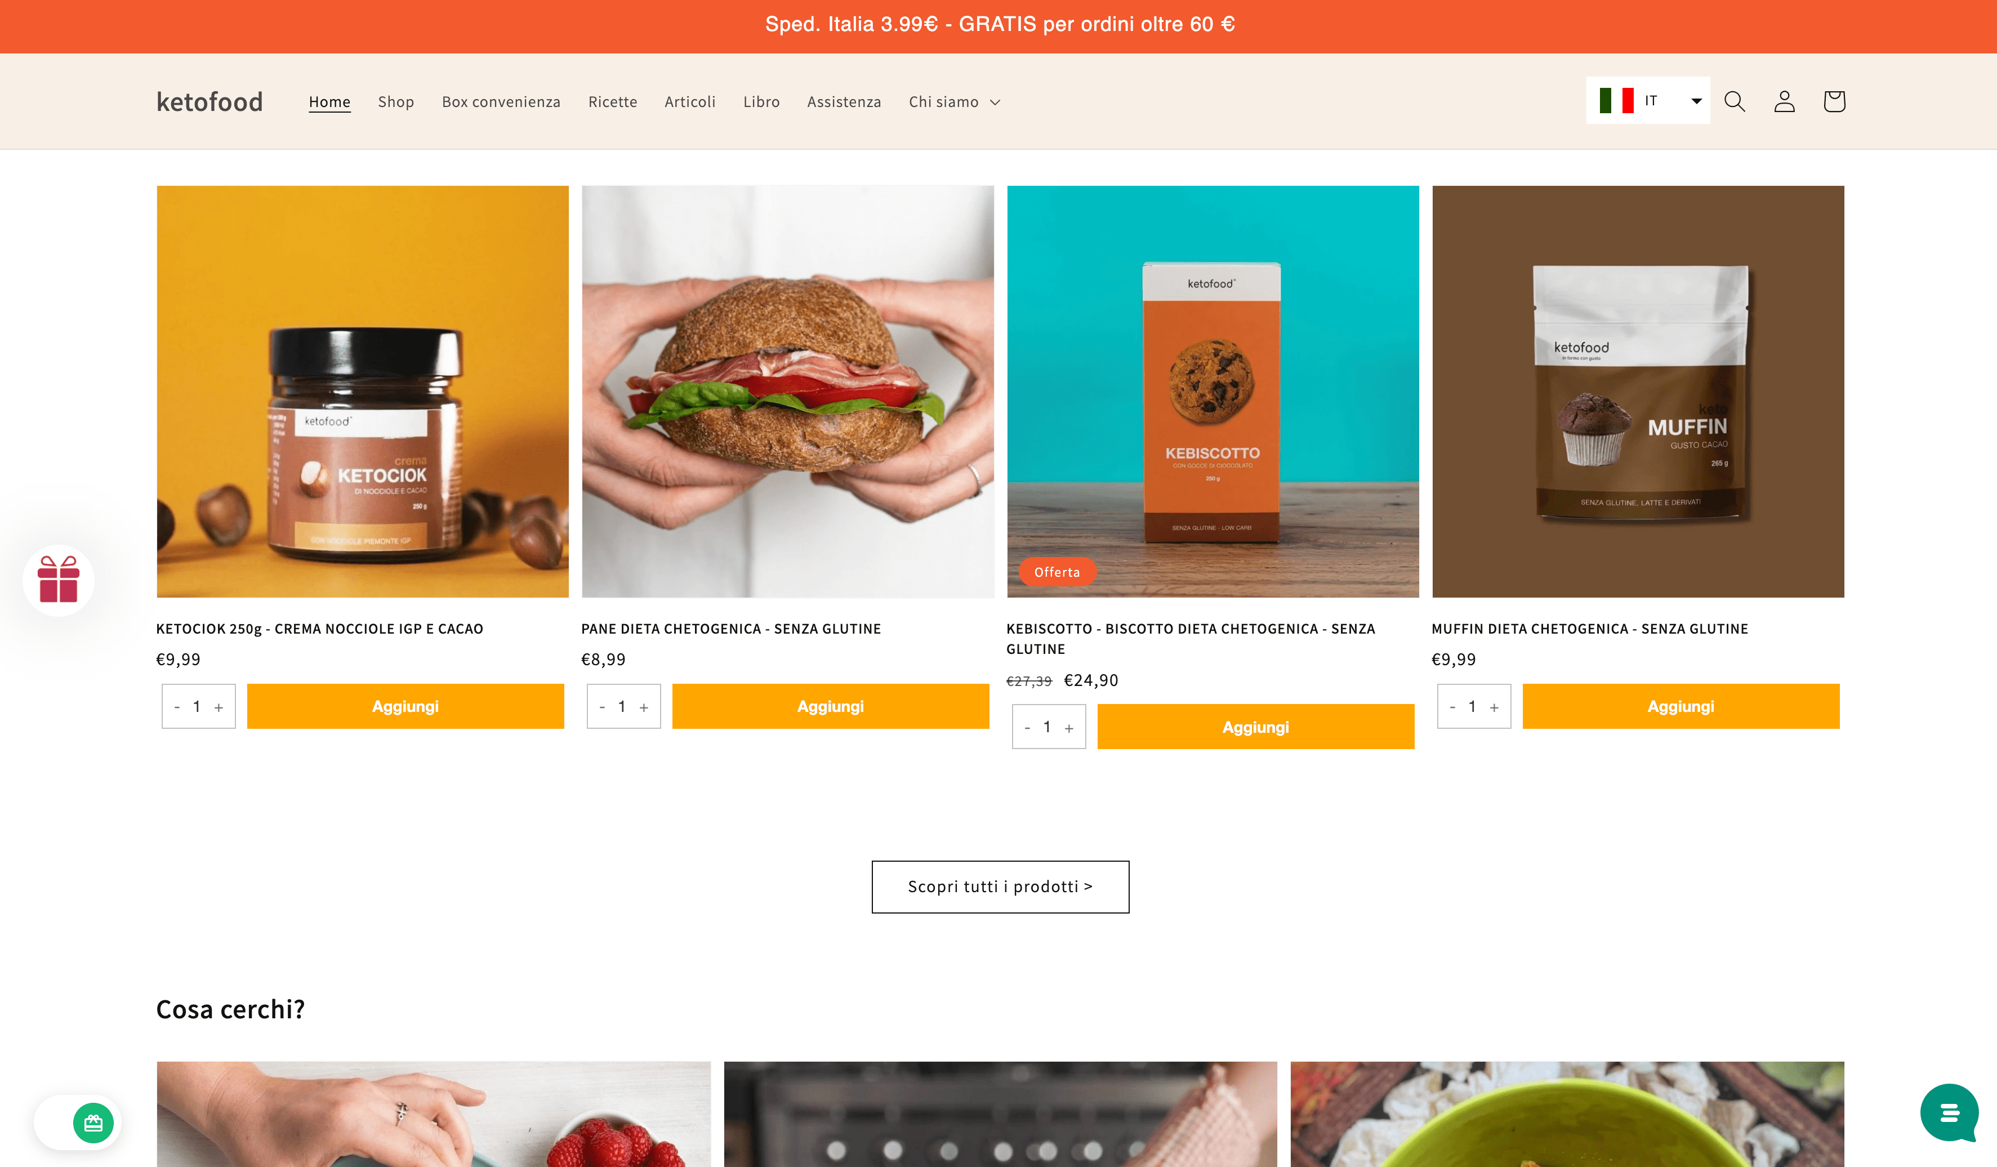Open the Box convenienza link
The height and width of the screenshot is (1167, 1997).
pyautogui.click(x=501, y=101)
